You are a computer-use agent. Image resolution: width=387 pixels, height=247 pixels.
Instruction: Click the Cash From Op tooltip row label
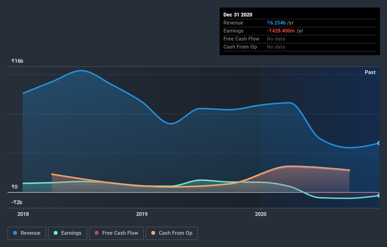point(240,47)
